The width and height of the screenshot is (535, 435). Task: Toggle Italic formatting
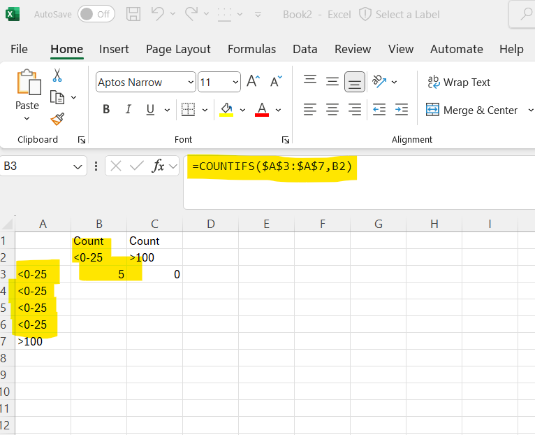tap(128, 109)
